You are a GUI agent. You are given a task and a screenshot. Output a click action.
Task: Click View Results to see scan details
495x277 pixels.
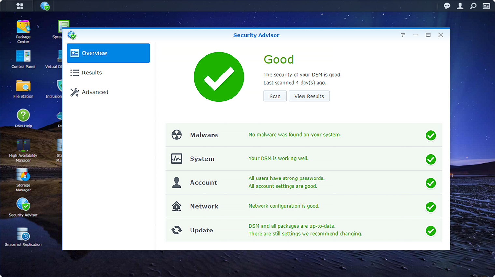click(309, 96)
